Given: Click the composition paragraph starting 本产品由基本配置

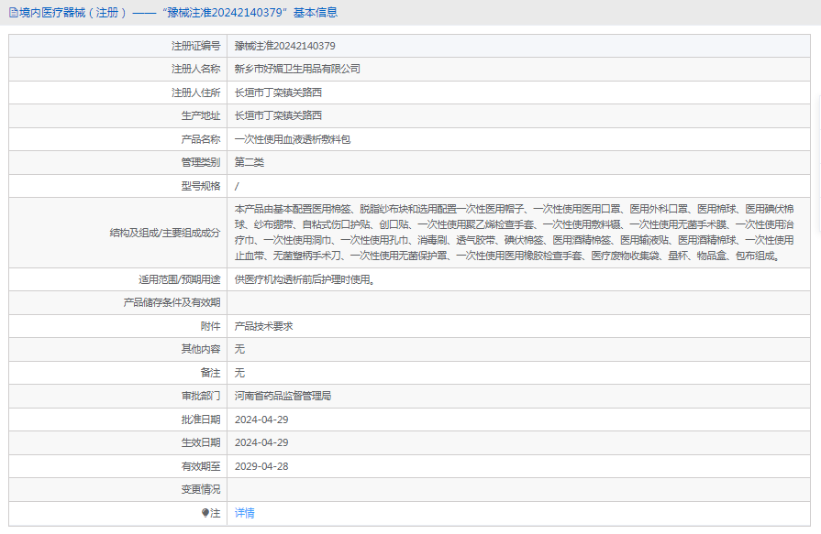Looking at the screenshot, I should click(x=515, y=233).
